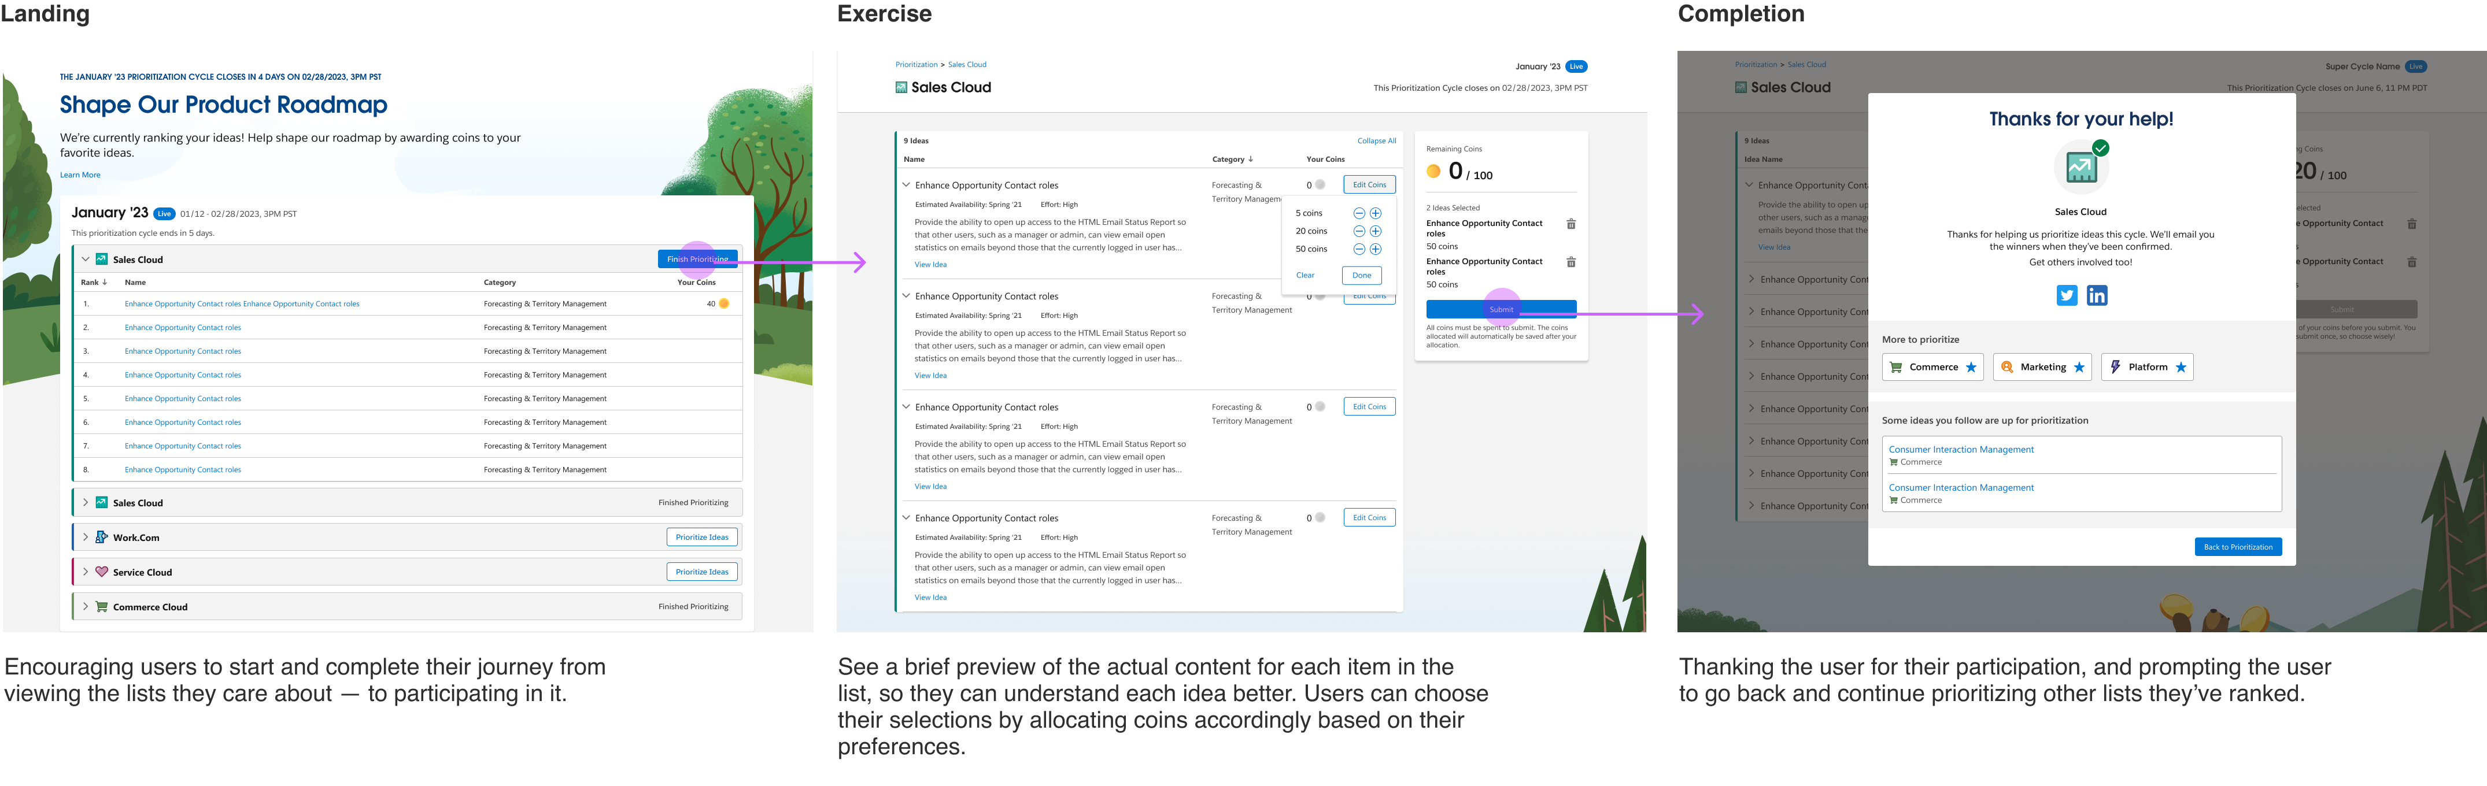Click the Prioritization breadcrumb on the Completion screen

click(1756, 65)
